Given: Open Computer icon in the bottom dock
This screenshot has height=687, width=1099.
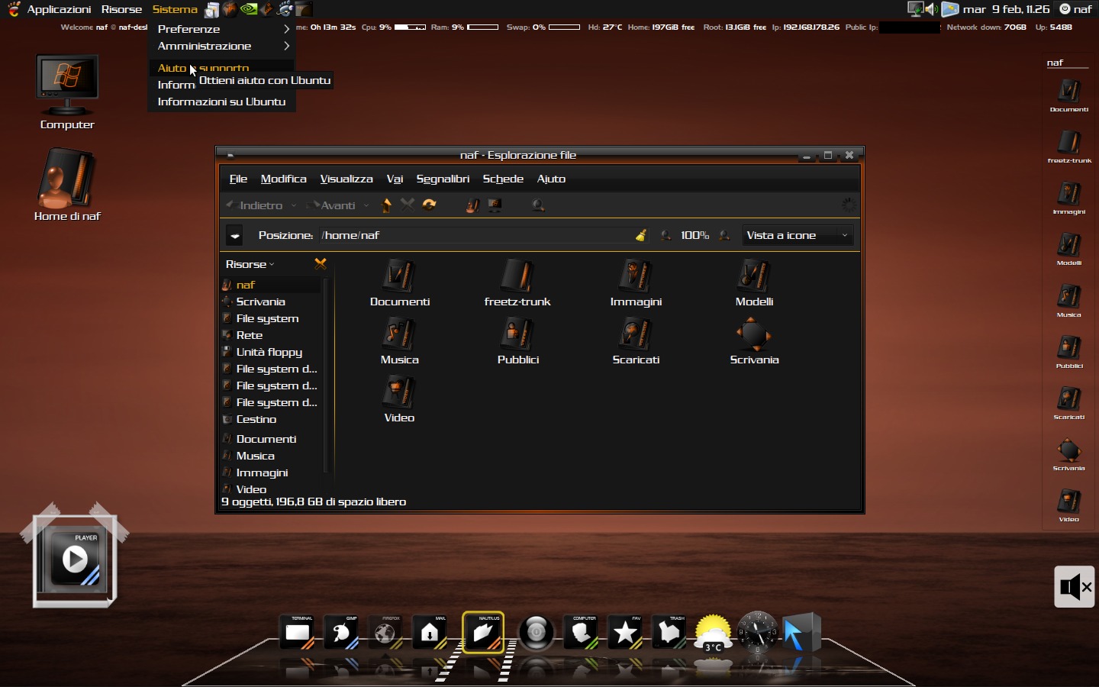Looking at the screenshot, I should coord(582,632).
